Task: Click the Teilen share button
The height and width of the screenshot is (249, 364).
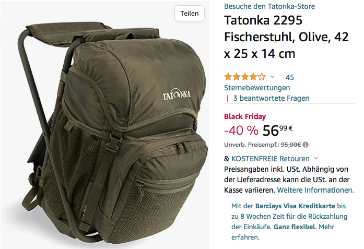Action: click(x=190, y=13)
